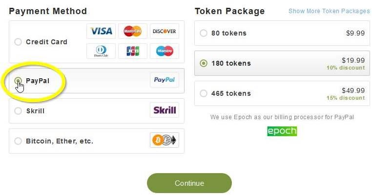Select the Credit Card radio button
Screen dimensions: 372x195
tap(18, 42)
